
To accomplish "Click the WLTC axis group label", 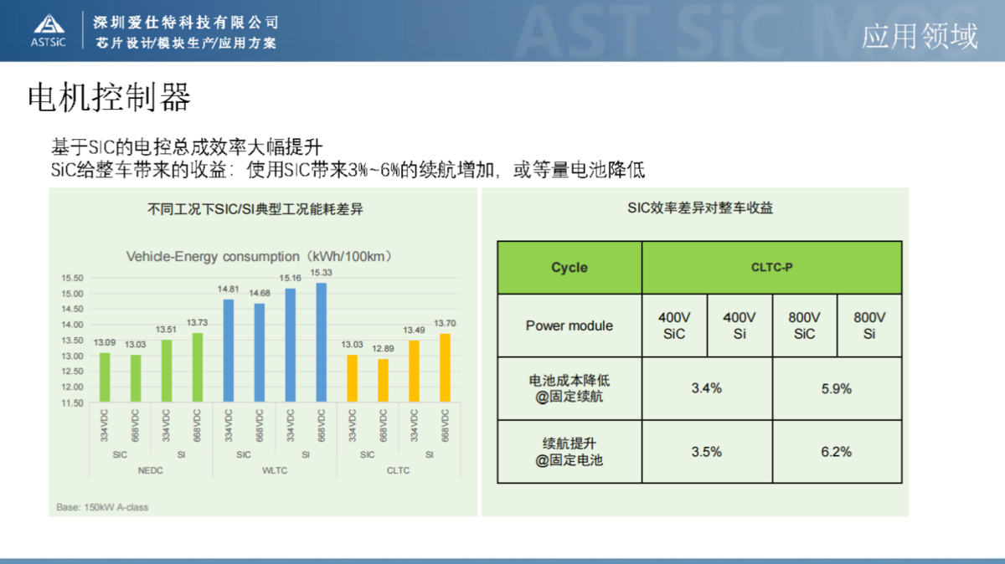I will (x=274, y=470).
